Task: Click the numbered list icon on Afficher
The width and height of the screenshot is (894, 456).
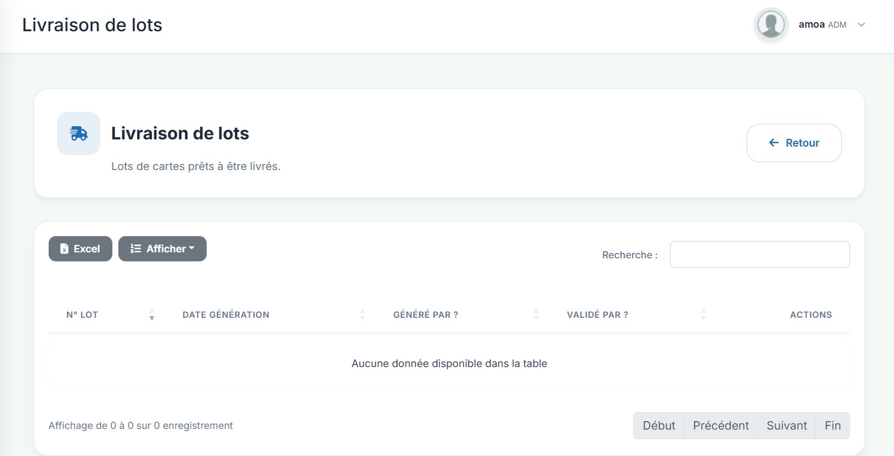Action: point(136,249)
